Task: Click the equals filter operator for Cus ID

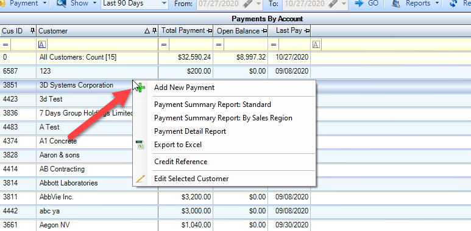Action: coord(5,45)
